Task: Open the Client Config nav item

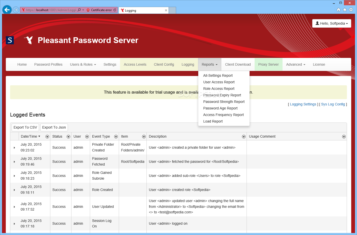Action: click(164, 64)
